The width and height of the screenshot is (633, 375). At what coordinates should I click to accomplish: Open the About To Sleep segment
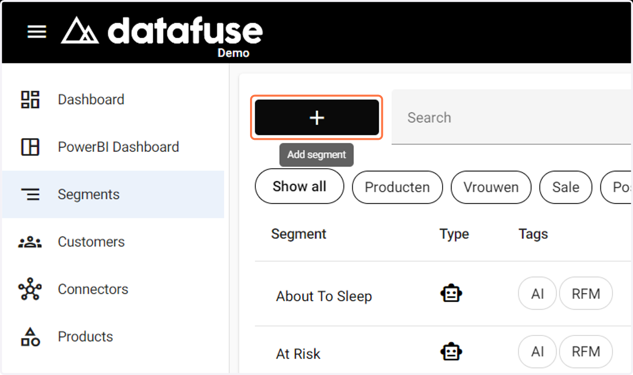click(324, 296)
